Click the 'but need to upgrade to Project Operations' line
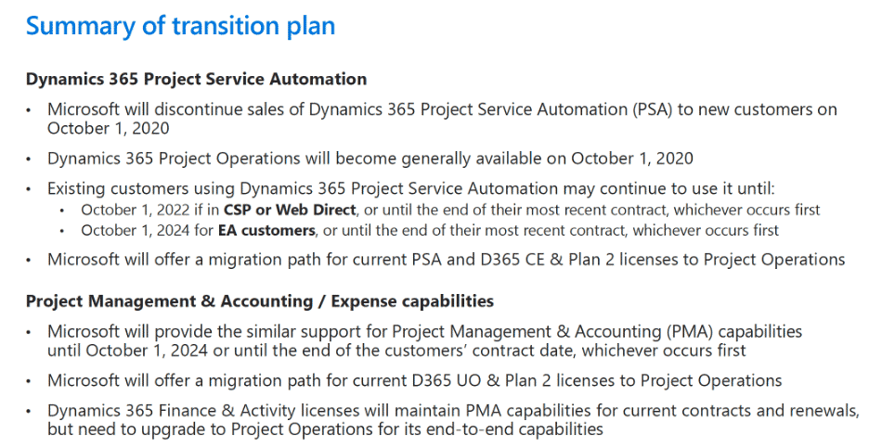Screen dimensions: 869x447 click(325, 429)
